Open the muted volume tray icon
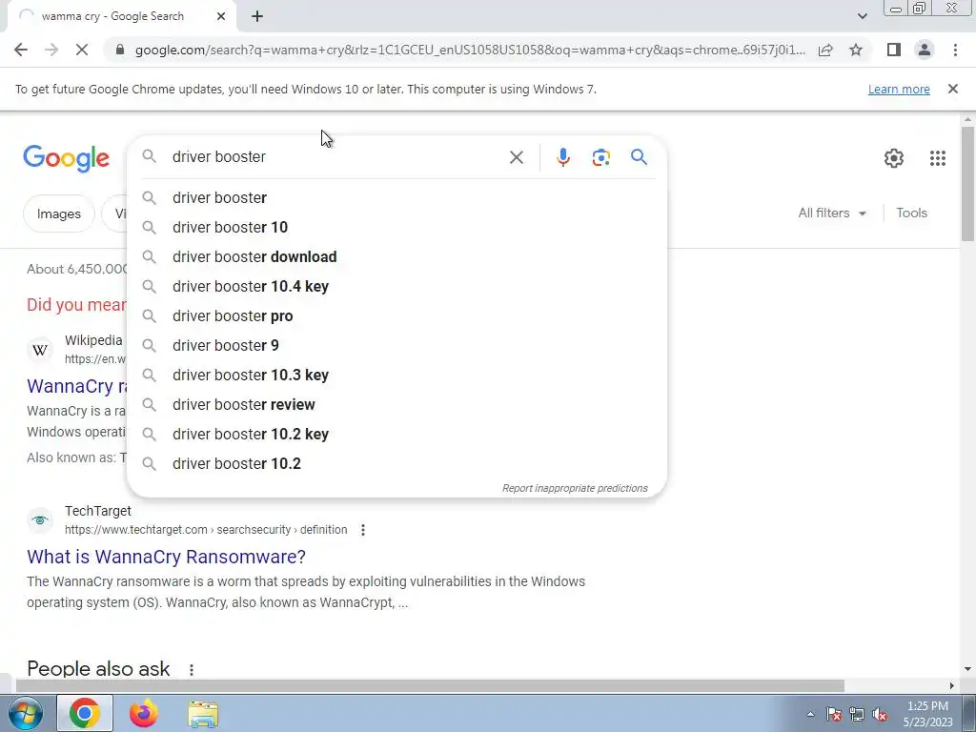976x732 pixels. [x=880, y=714]
